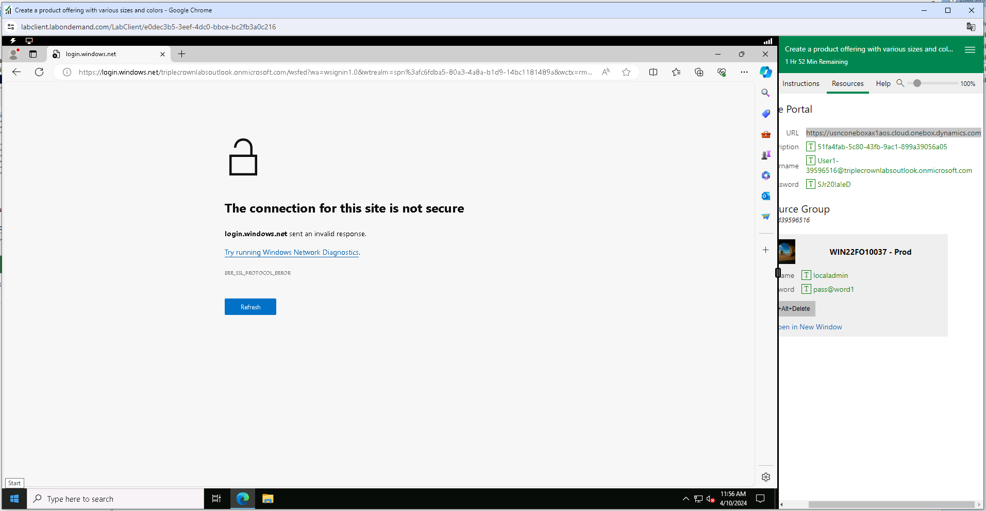Open Edge Favorites list
The image size is (986, 511).
[x=676, y=72]
